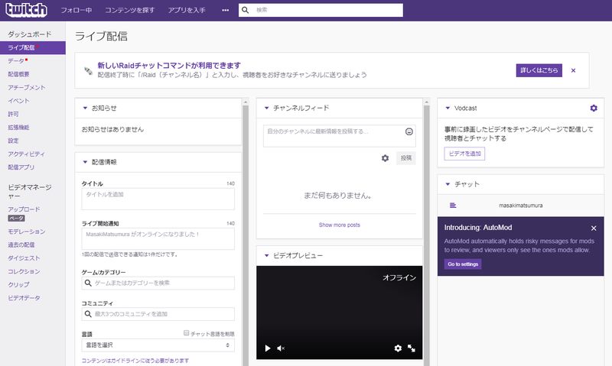
Task: Open channel feed settings gear
Action: coord(386,158)
